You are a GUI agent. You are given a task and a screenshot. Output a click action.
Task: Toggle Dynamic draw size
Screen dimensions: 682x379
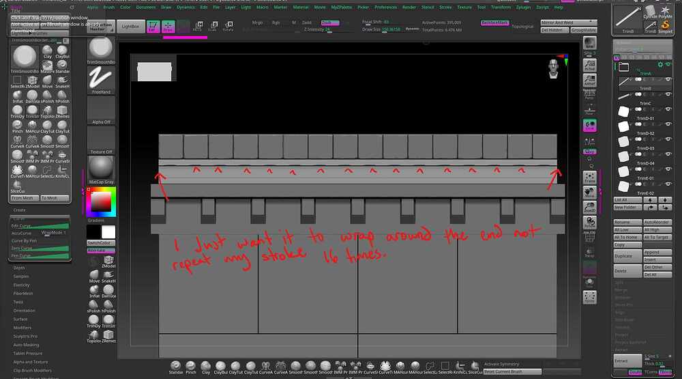click(x=413, y=29)
